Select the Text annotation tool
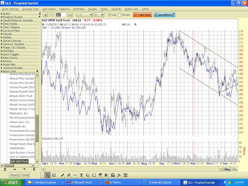 [81, 175]
